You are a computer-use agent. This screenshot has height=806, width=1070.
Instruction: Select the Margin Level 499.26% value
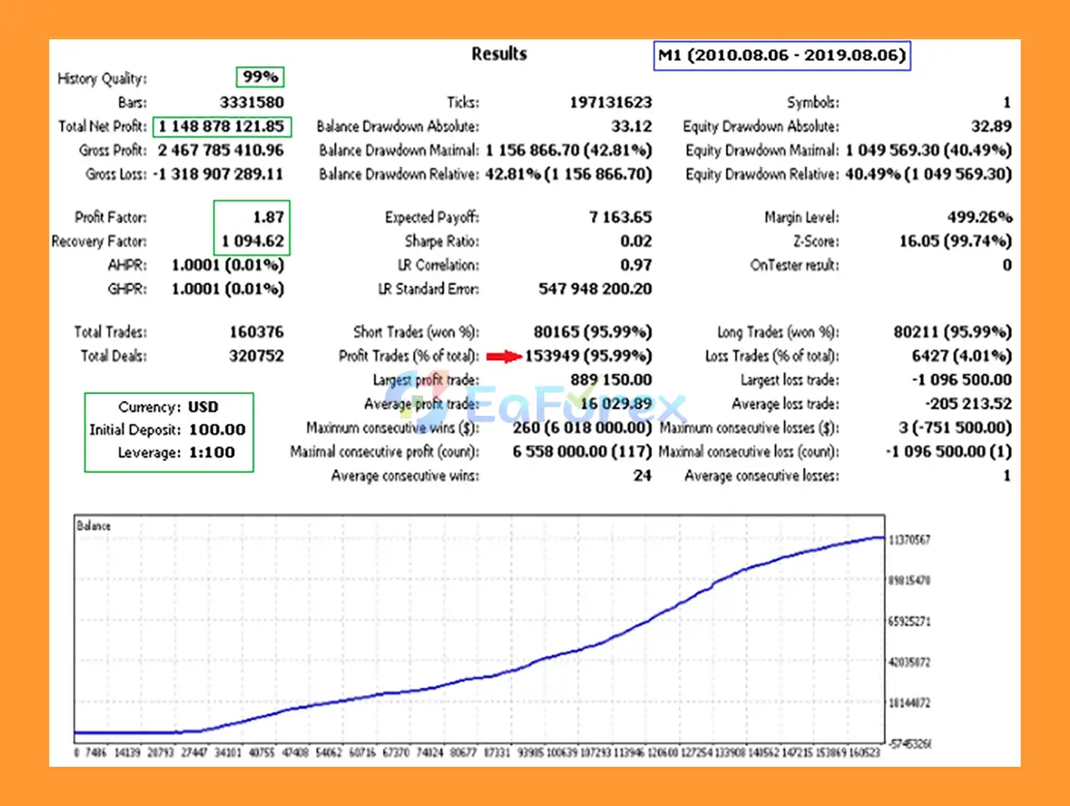pos(979,217)
